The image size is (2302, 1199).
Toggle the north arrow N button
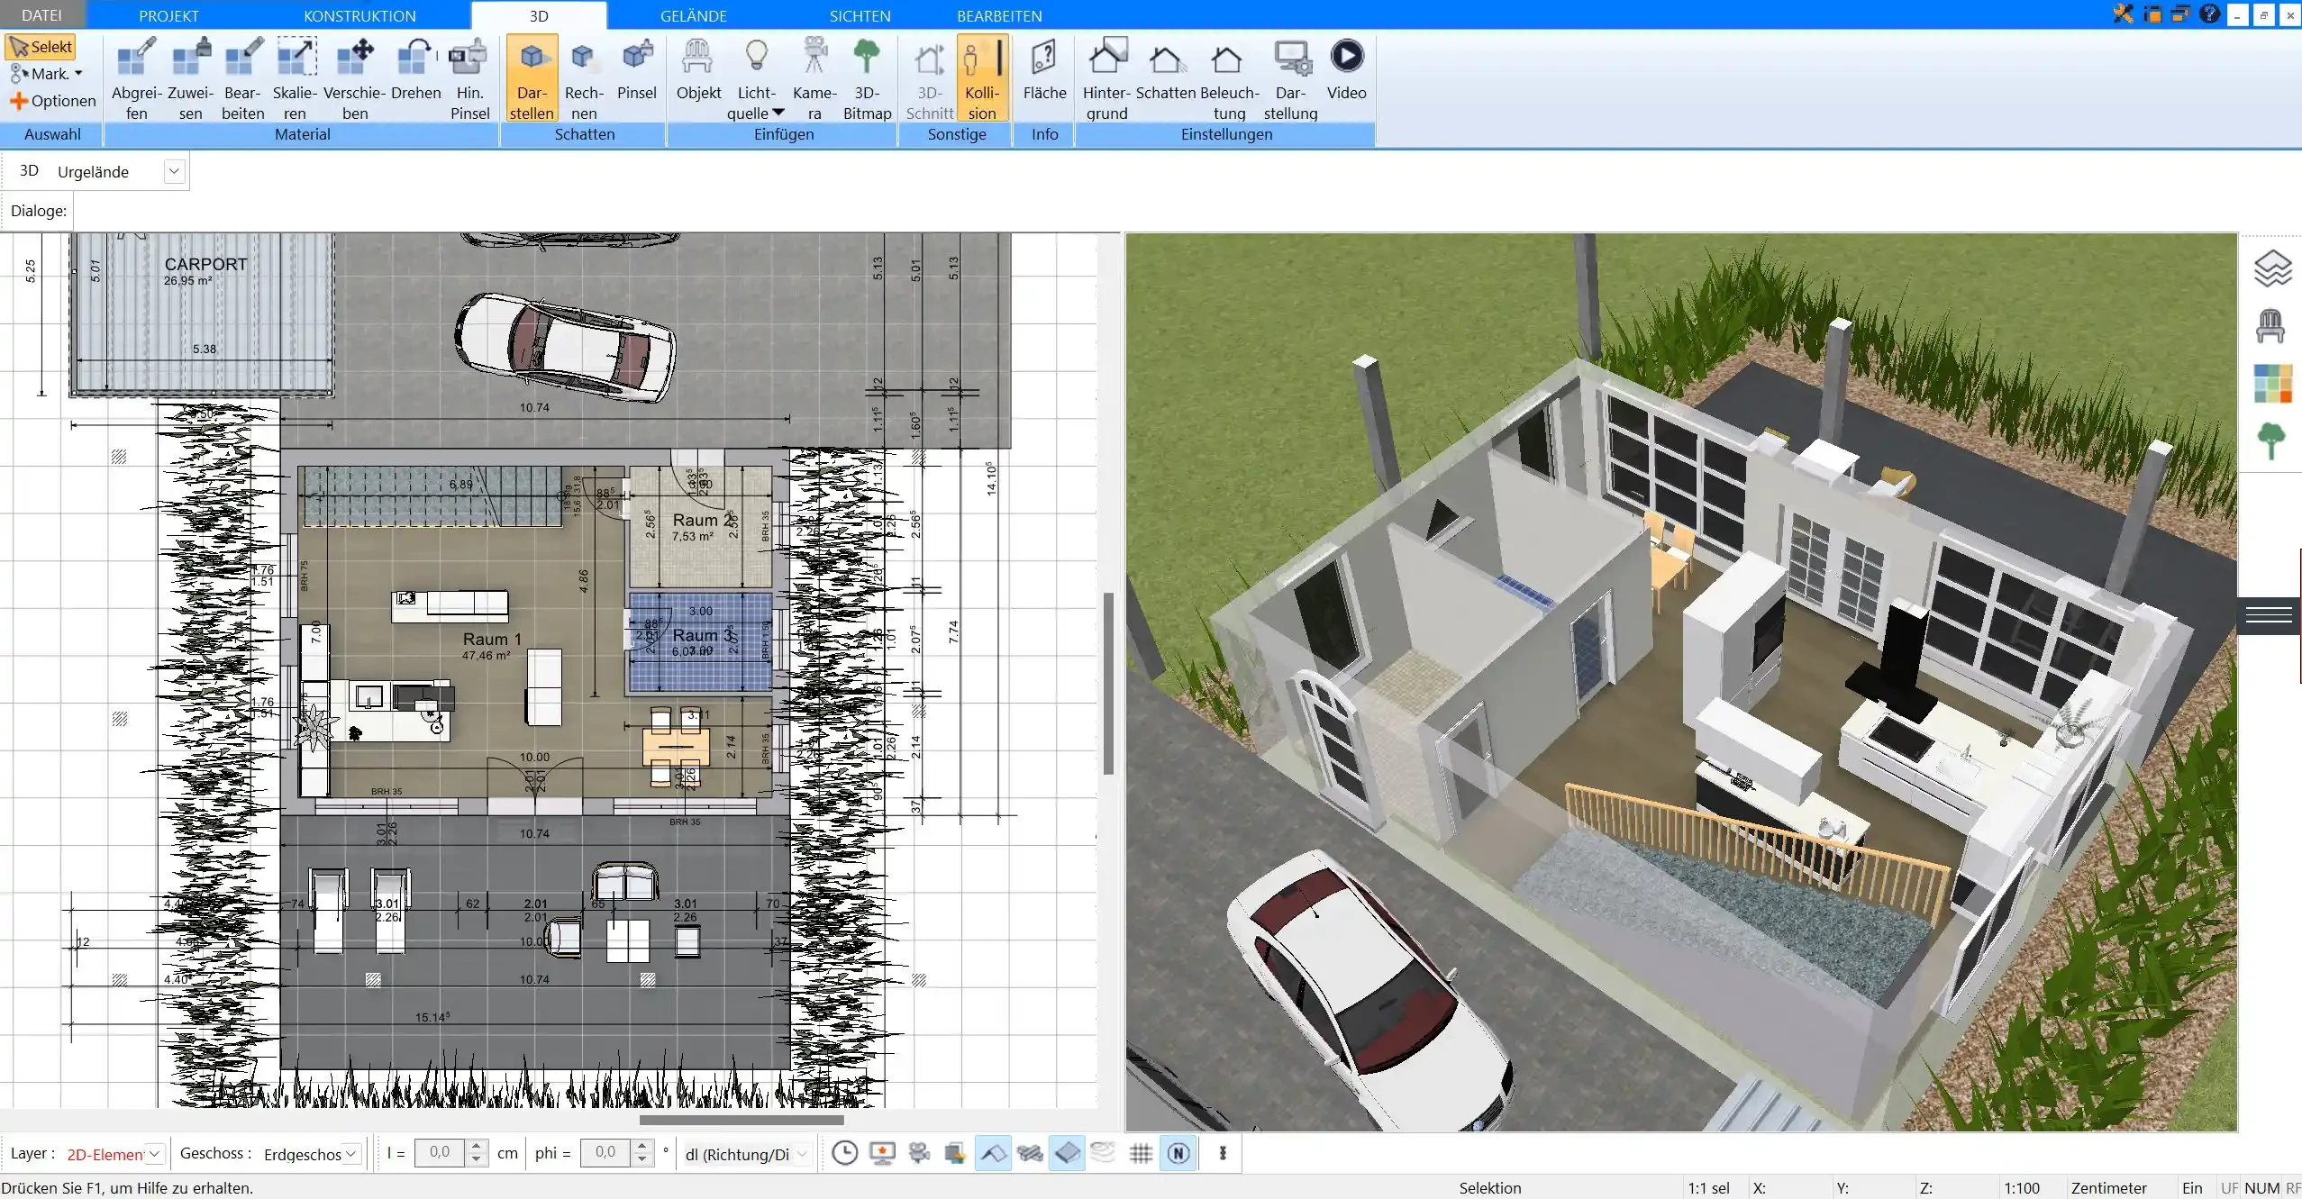pyautogui.click(x=1178, y=1153)
